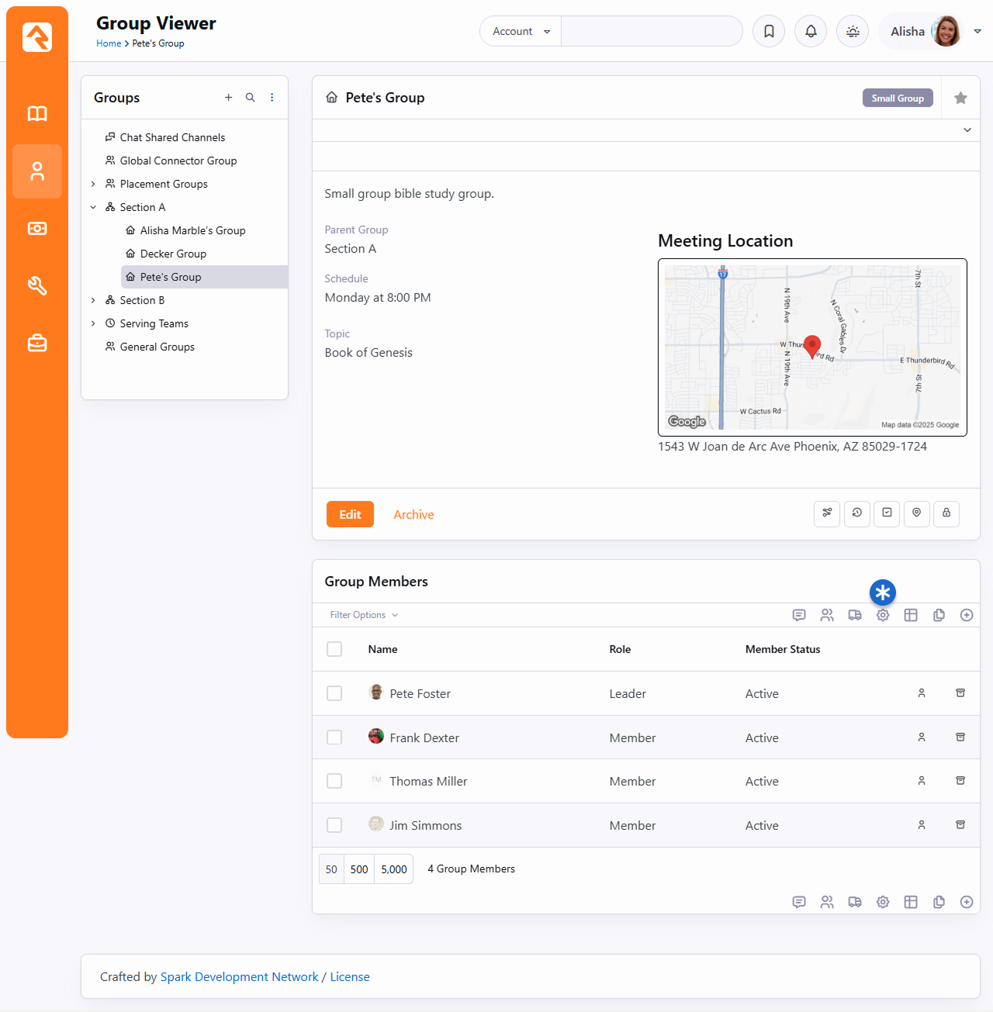Add a new group with plus icon
993x1012 pixels.
(228, 98)
